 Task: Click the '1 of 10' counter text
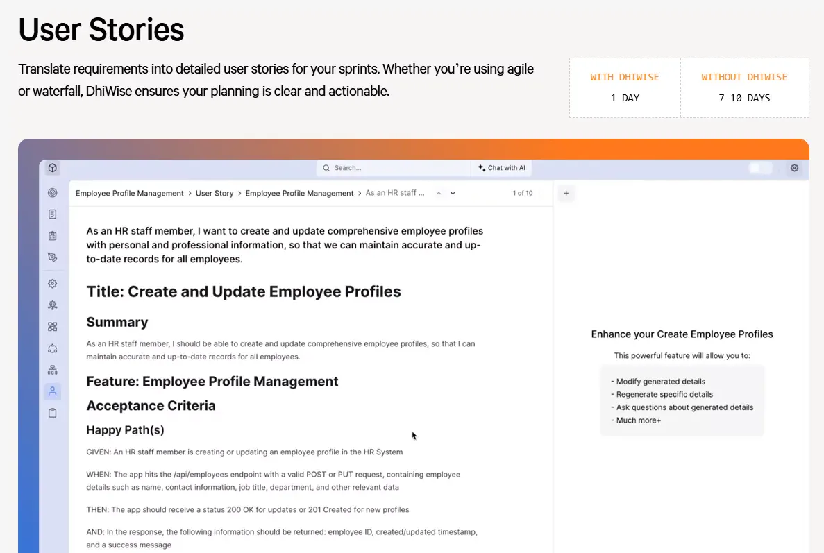523,194
